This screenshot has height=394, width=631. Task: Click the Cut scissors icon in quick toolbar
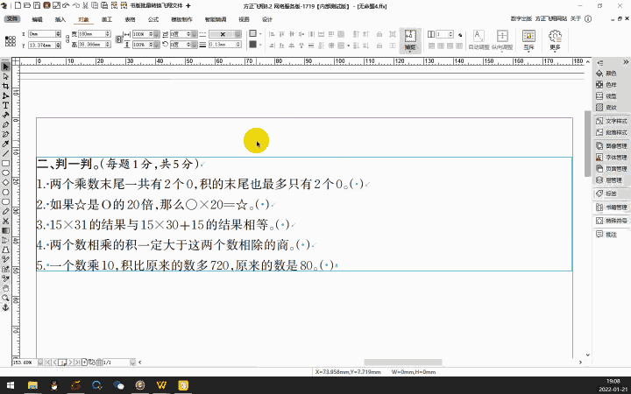(x=85, y=5)
